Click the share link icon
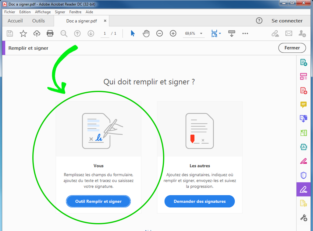Viewport: 313px width, 231px height. [x=275, y=33]
